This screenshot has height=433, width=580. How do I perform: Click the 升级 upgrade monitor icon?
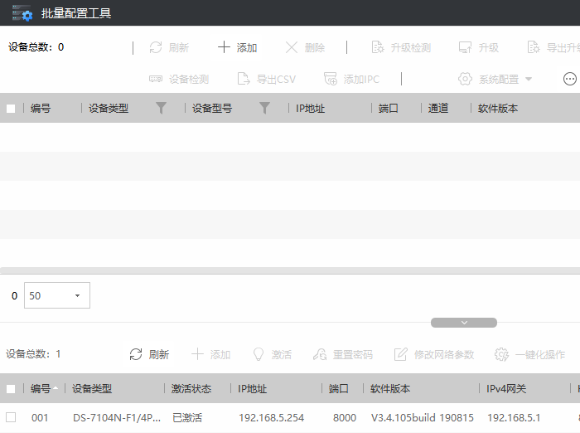pos(465,47)
